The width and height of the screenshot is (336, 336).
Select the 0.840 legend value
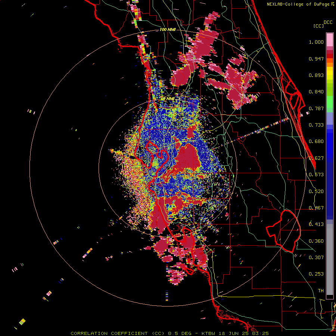[x=316, y=92]
